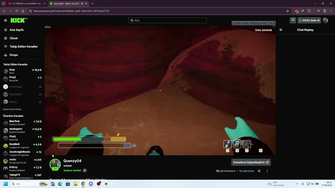335x188 pixels.
Task: Close the video download bar
Action: [274, 23]
